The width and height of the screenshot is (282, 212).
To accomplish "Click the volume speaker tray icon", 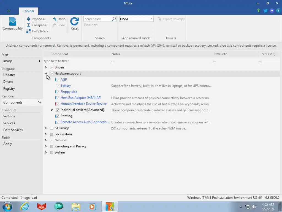I will (x=254, y=207).
